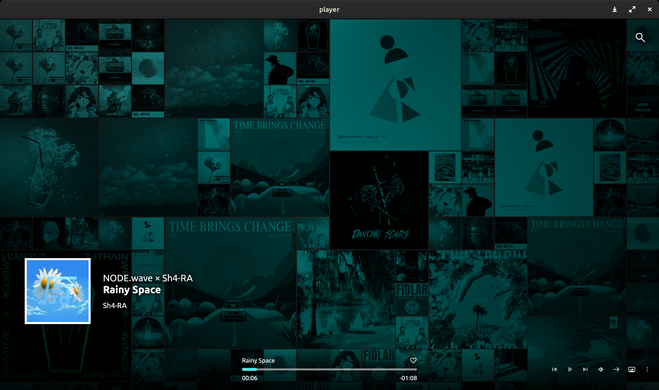Click the remaining time label -01:08

[408, 378]
